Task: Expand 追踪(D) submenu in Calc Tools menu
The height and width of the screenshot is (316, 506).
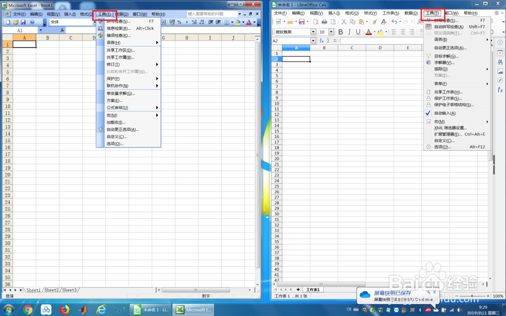Action: click(457, 69)
